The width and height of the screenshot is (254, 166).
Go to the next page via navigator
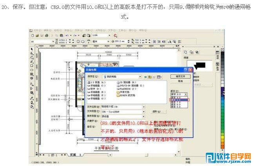(62, 155)
